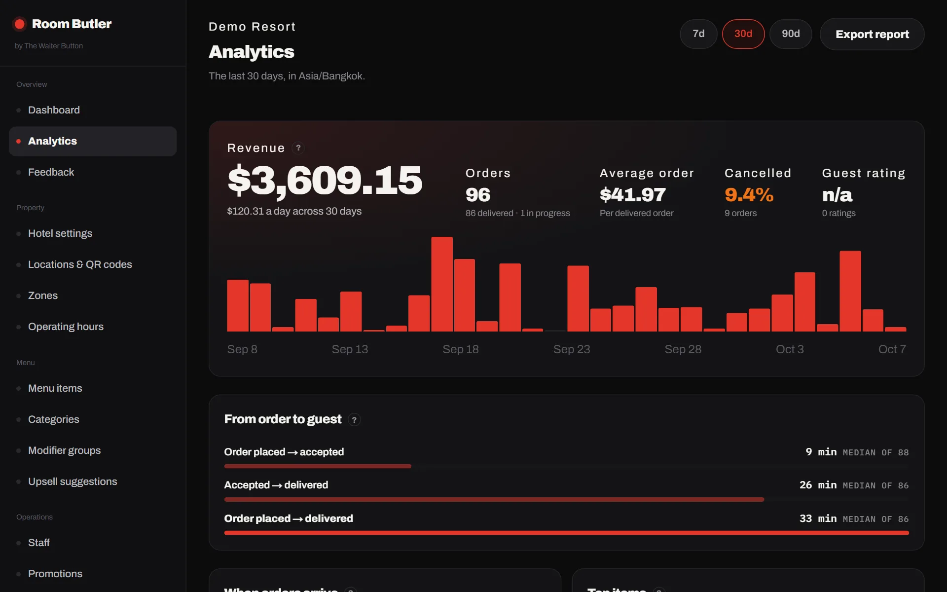Click the '9 min' median value

[x=821, y=452]
